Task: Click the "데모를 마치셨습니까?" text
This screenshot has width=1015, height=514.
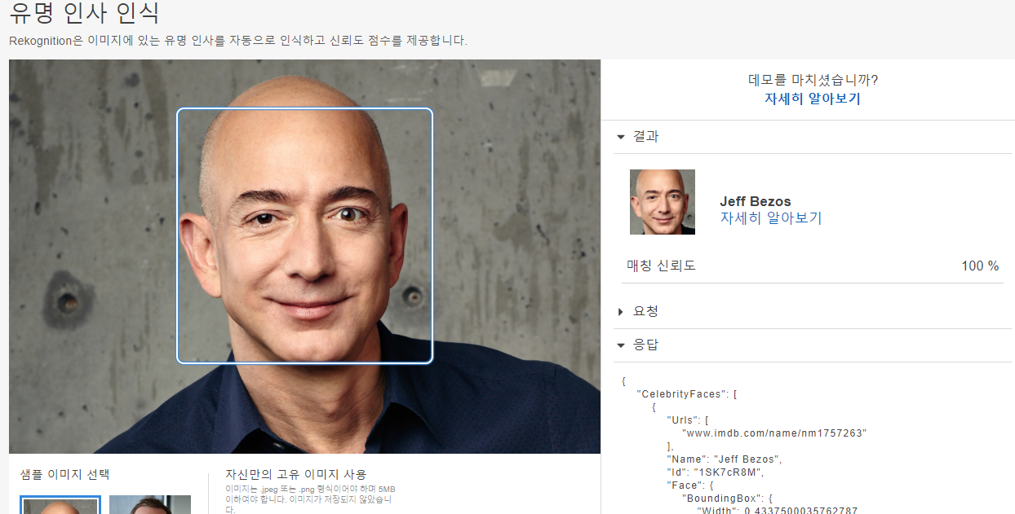Action: 813,80
